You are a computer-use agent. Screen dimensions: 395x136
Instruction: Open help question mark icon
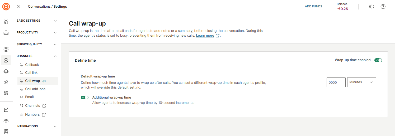click(383, 7)
